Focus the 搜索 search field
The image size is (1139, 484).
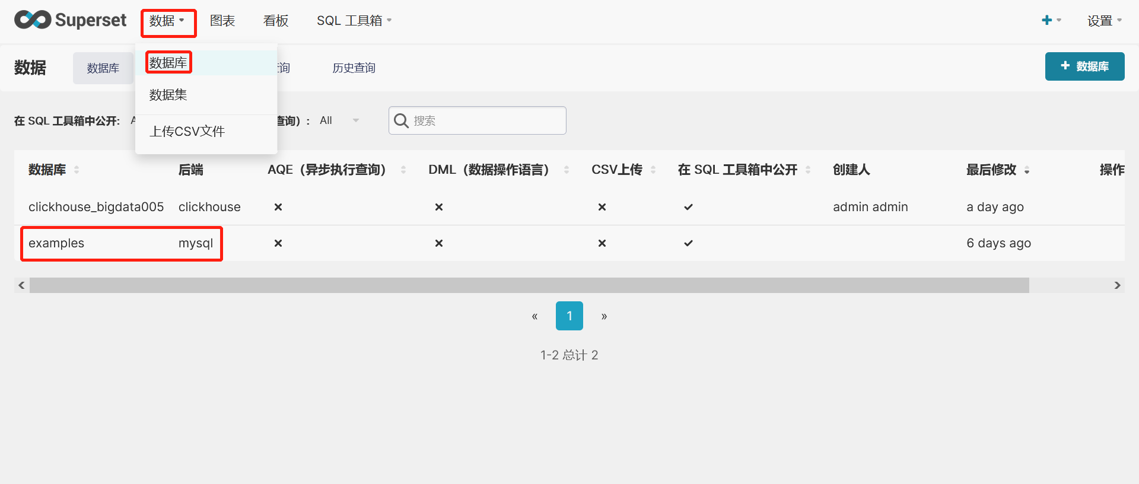pyautogui.click(x=478, y=120)
